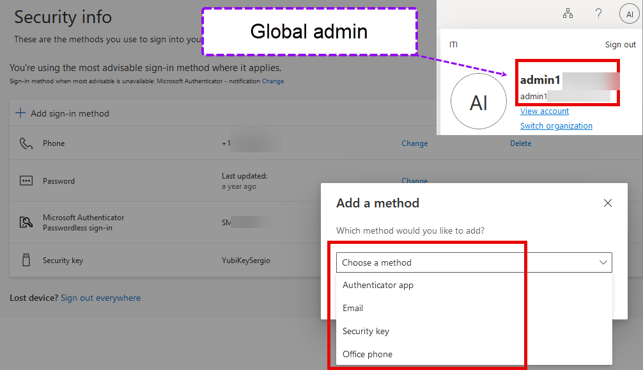
Task: Click the Security info page heading
Action: 63,17
